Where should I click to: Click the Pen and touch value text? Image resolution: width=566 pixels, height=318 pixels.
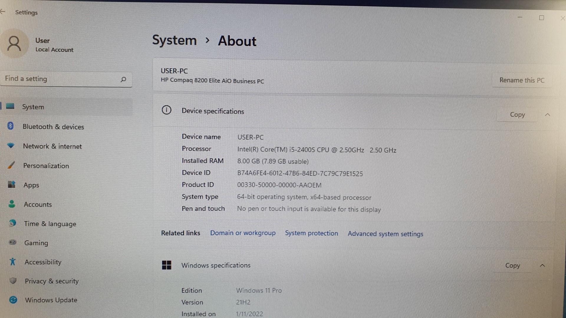tap(309, 209)
